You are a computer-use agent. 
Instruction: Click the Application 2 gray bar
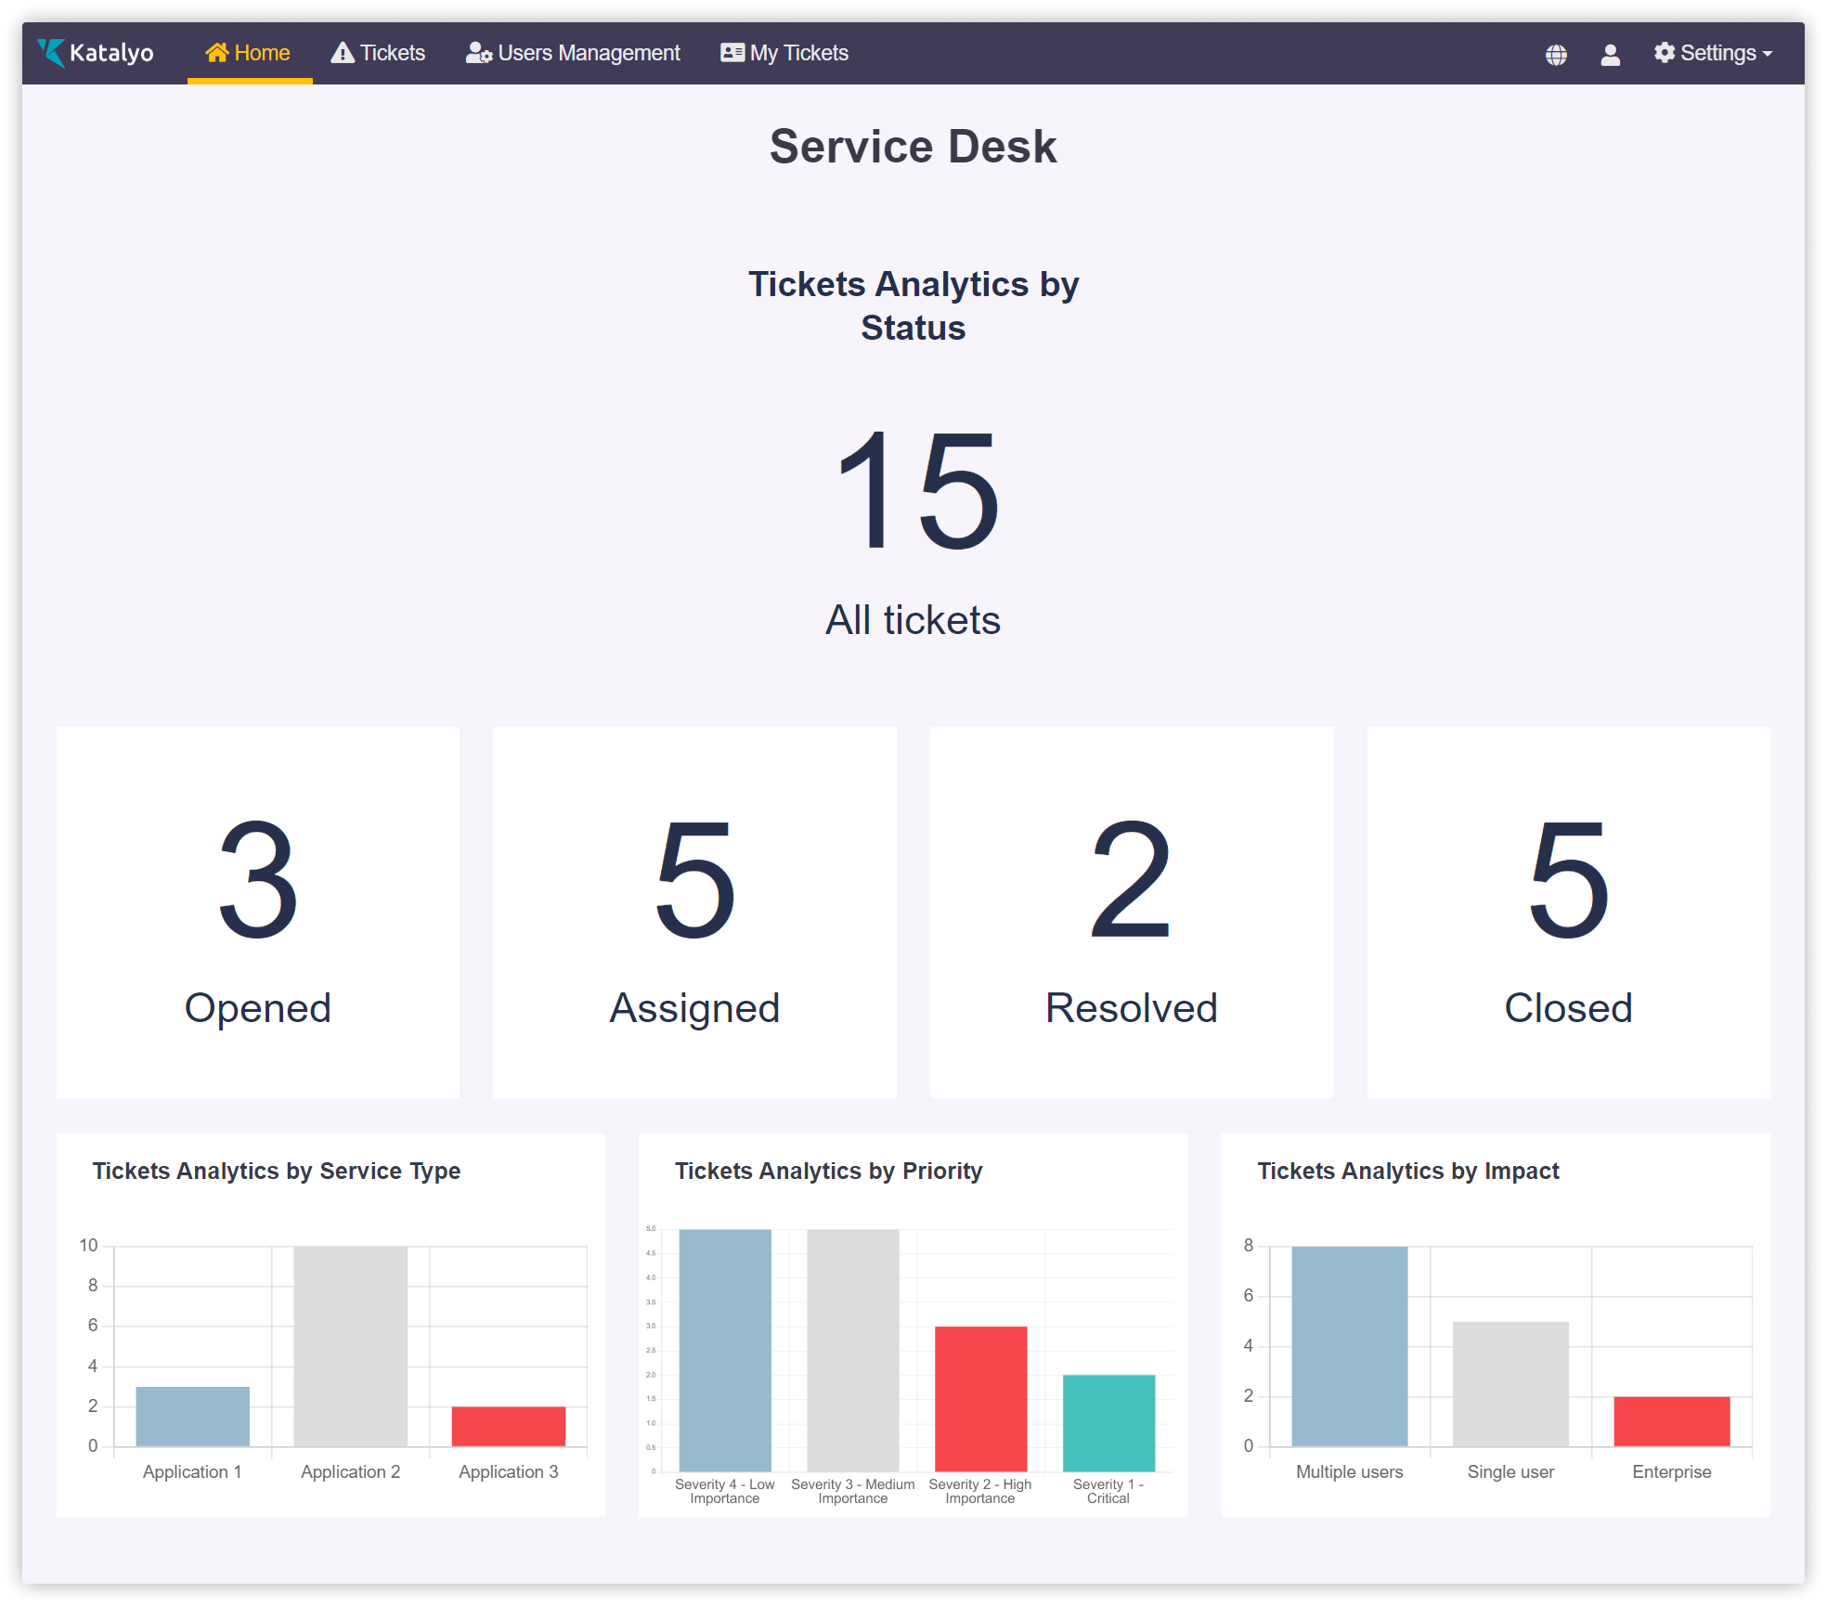click(x=350, y=1346)
